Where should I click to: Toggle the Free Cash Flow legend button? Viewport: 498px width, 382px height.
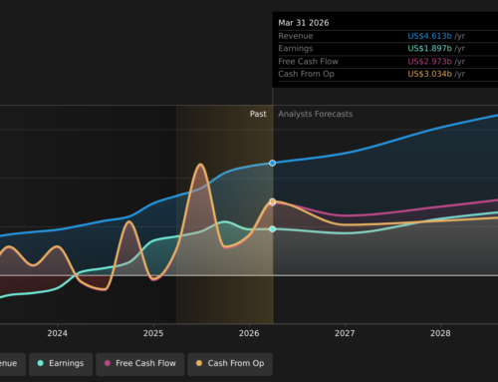pyautogui.click(x=140, y=364)
